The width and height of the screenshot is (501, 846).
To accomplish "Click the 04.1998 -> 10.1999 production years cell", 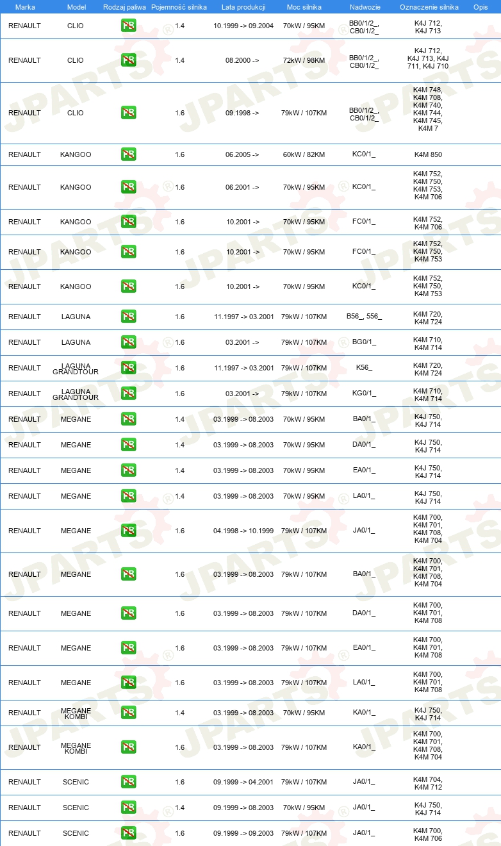I will 243,531.
